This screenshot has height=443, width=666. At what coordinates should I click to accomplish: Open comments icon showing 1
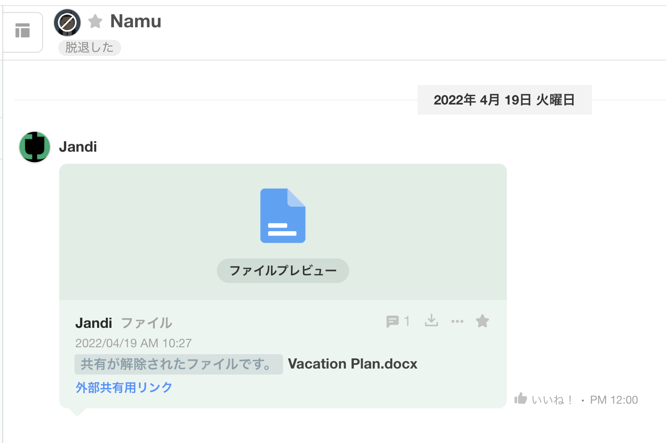pos(398,321)
